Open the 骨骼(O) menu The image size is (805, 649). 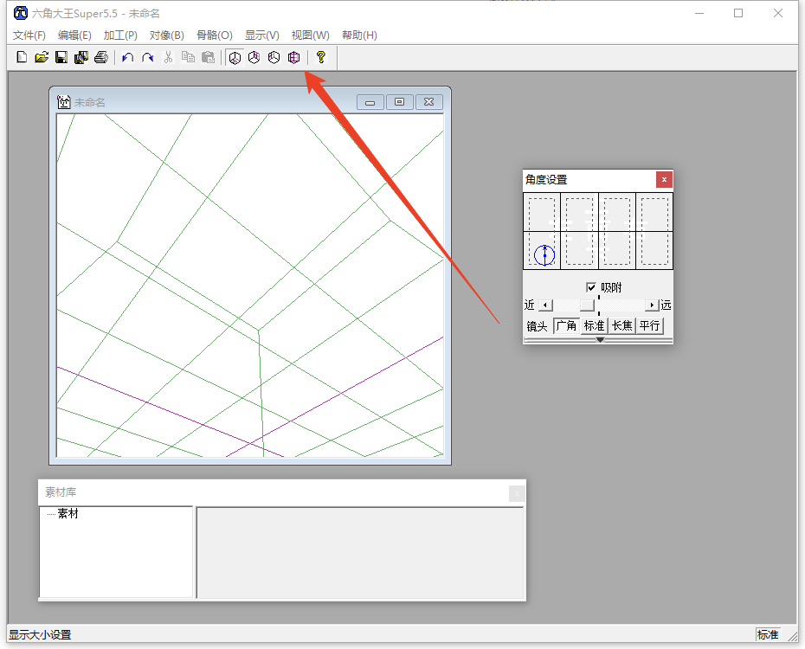pos(215,35)
